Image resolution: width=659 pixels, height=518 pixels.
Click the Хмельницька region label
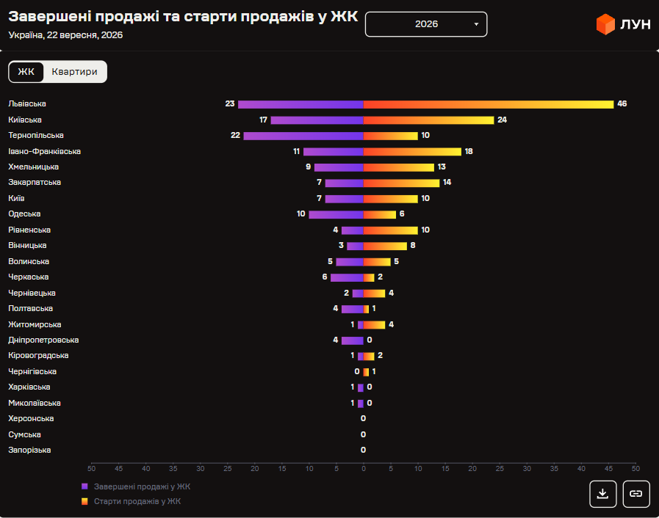point(34,167)
